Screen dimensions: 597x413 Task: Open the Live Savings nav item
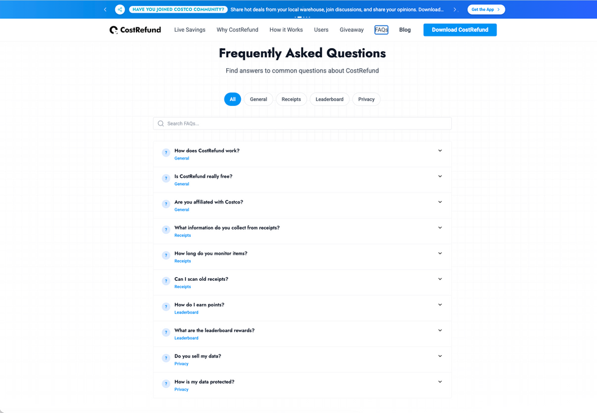(x=190, y=30)
